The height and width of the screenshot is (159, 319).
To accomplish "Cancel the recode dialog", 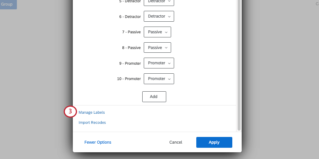I will 176,142.
